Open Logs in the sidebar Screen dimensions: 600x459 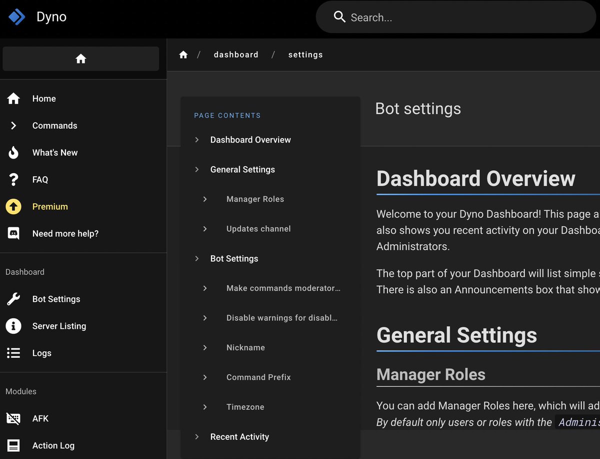pyautogui.click(x=42, y=353)
